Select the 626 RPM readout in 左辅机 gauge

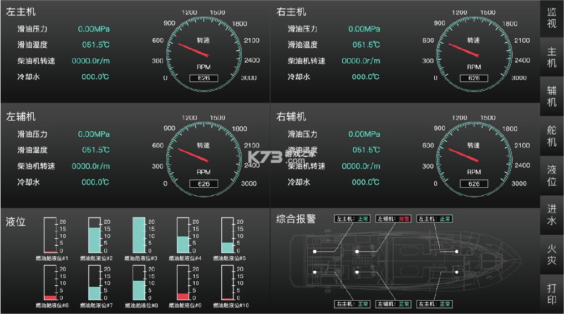click(x=204, y=184)
